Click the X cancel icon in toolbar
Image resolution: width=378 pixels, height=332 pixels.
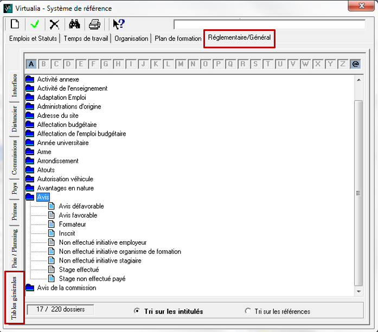point(54,24)
